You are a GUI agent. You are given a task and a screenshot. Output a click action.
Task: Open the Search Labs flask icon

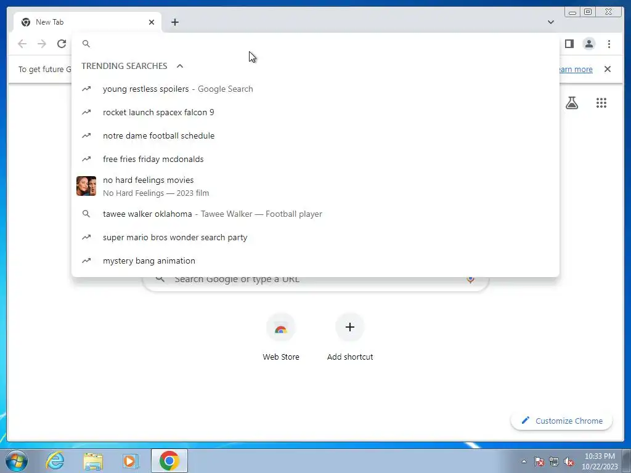571,103
